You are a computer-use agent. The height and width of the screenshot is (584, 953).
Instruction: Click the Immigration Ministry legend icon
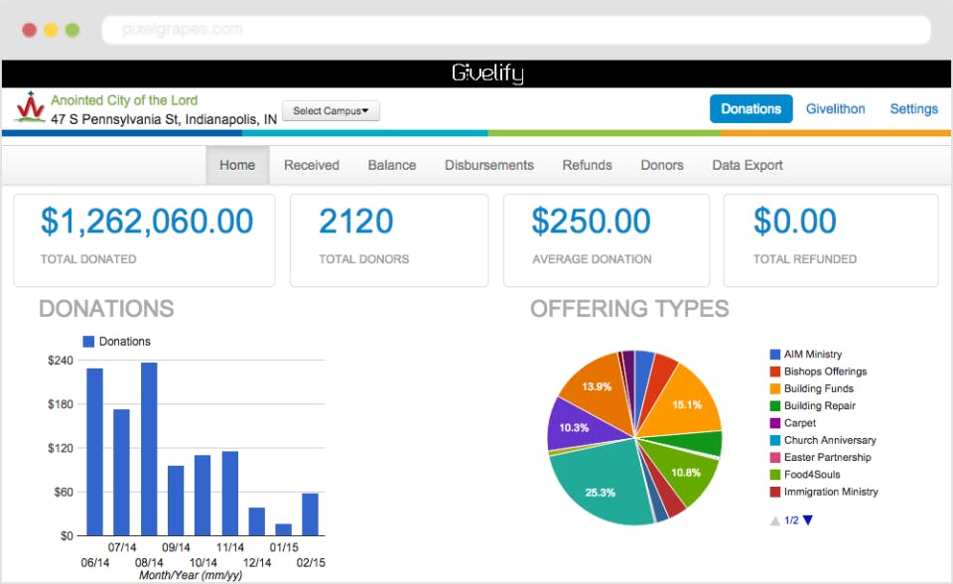(x=775, y=491)
